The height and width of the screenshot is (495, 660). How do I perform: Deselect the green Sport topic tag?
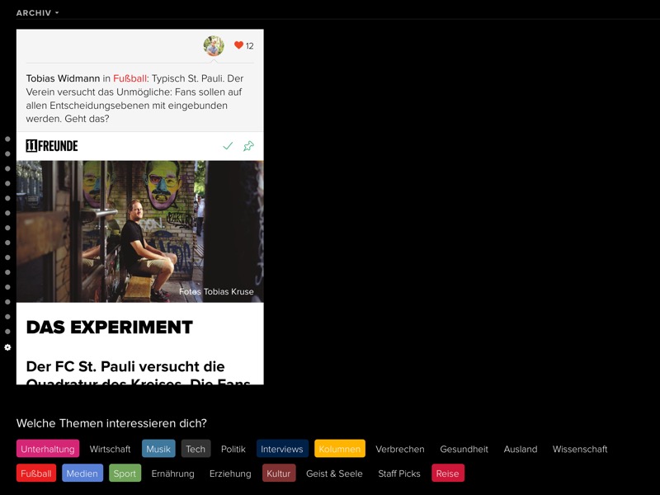point(125,474)
